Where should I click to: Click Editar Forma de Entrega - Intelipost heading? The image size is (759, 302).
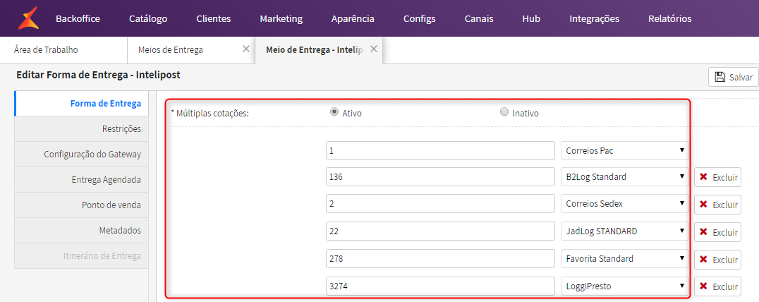[x=98, y=75]
